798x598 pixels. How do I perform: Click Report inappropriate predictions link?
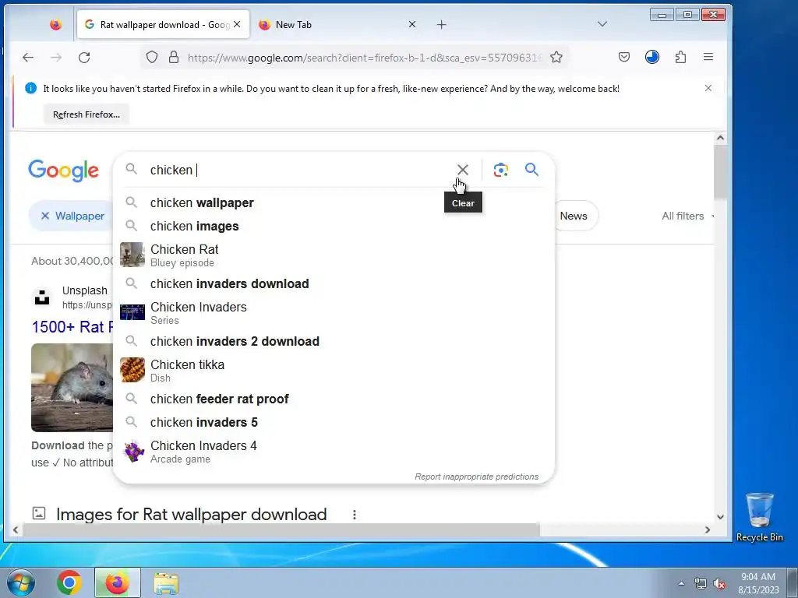pyautogui.click(x=476, y=477)
